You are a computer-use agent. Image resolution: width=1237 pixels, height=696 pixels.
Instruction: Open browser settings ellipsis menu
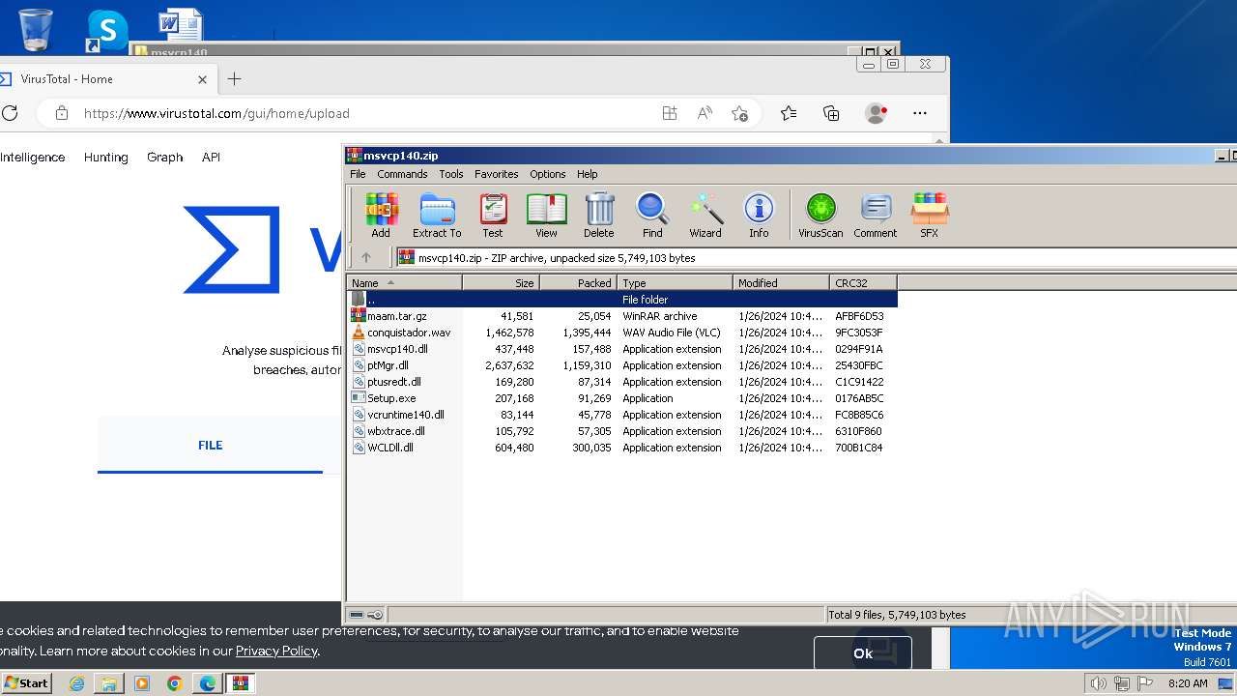pos(920,113)
